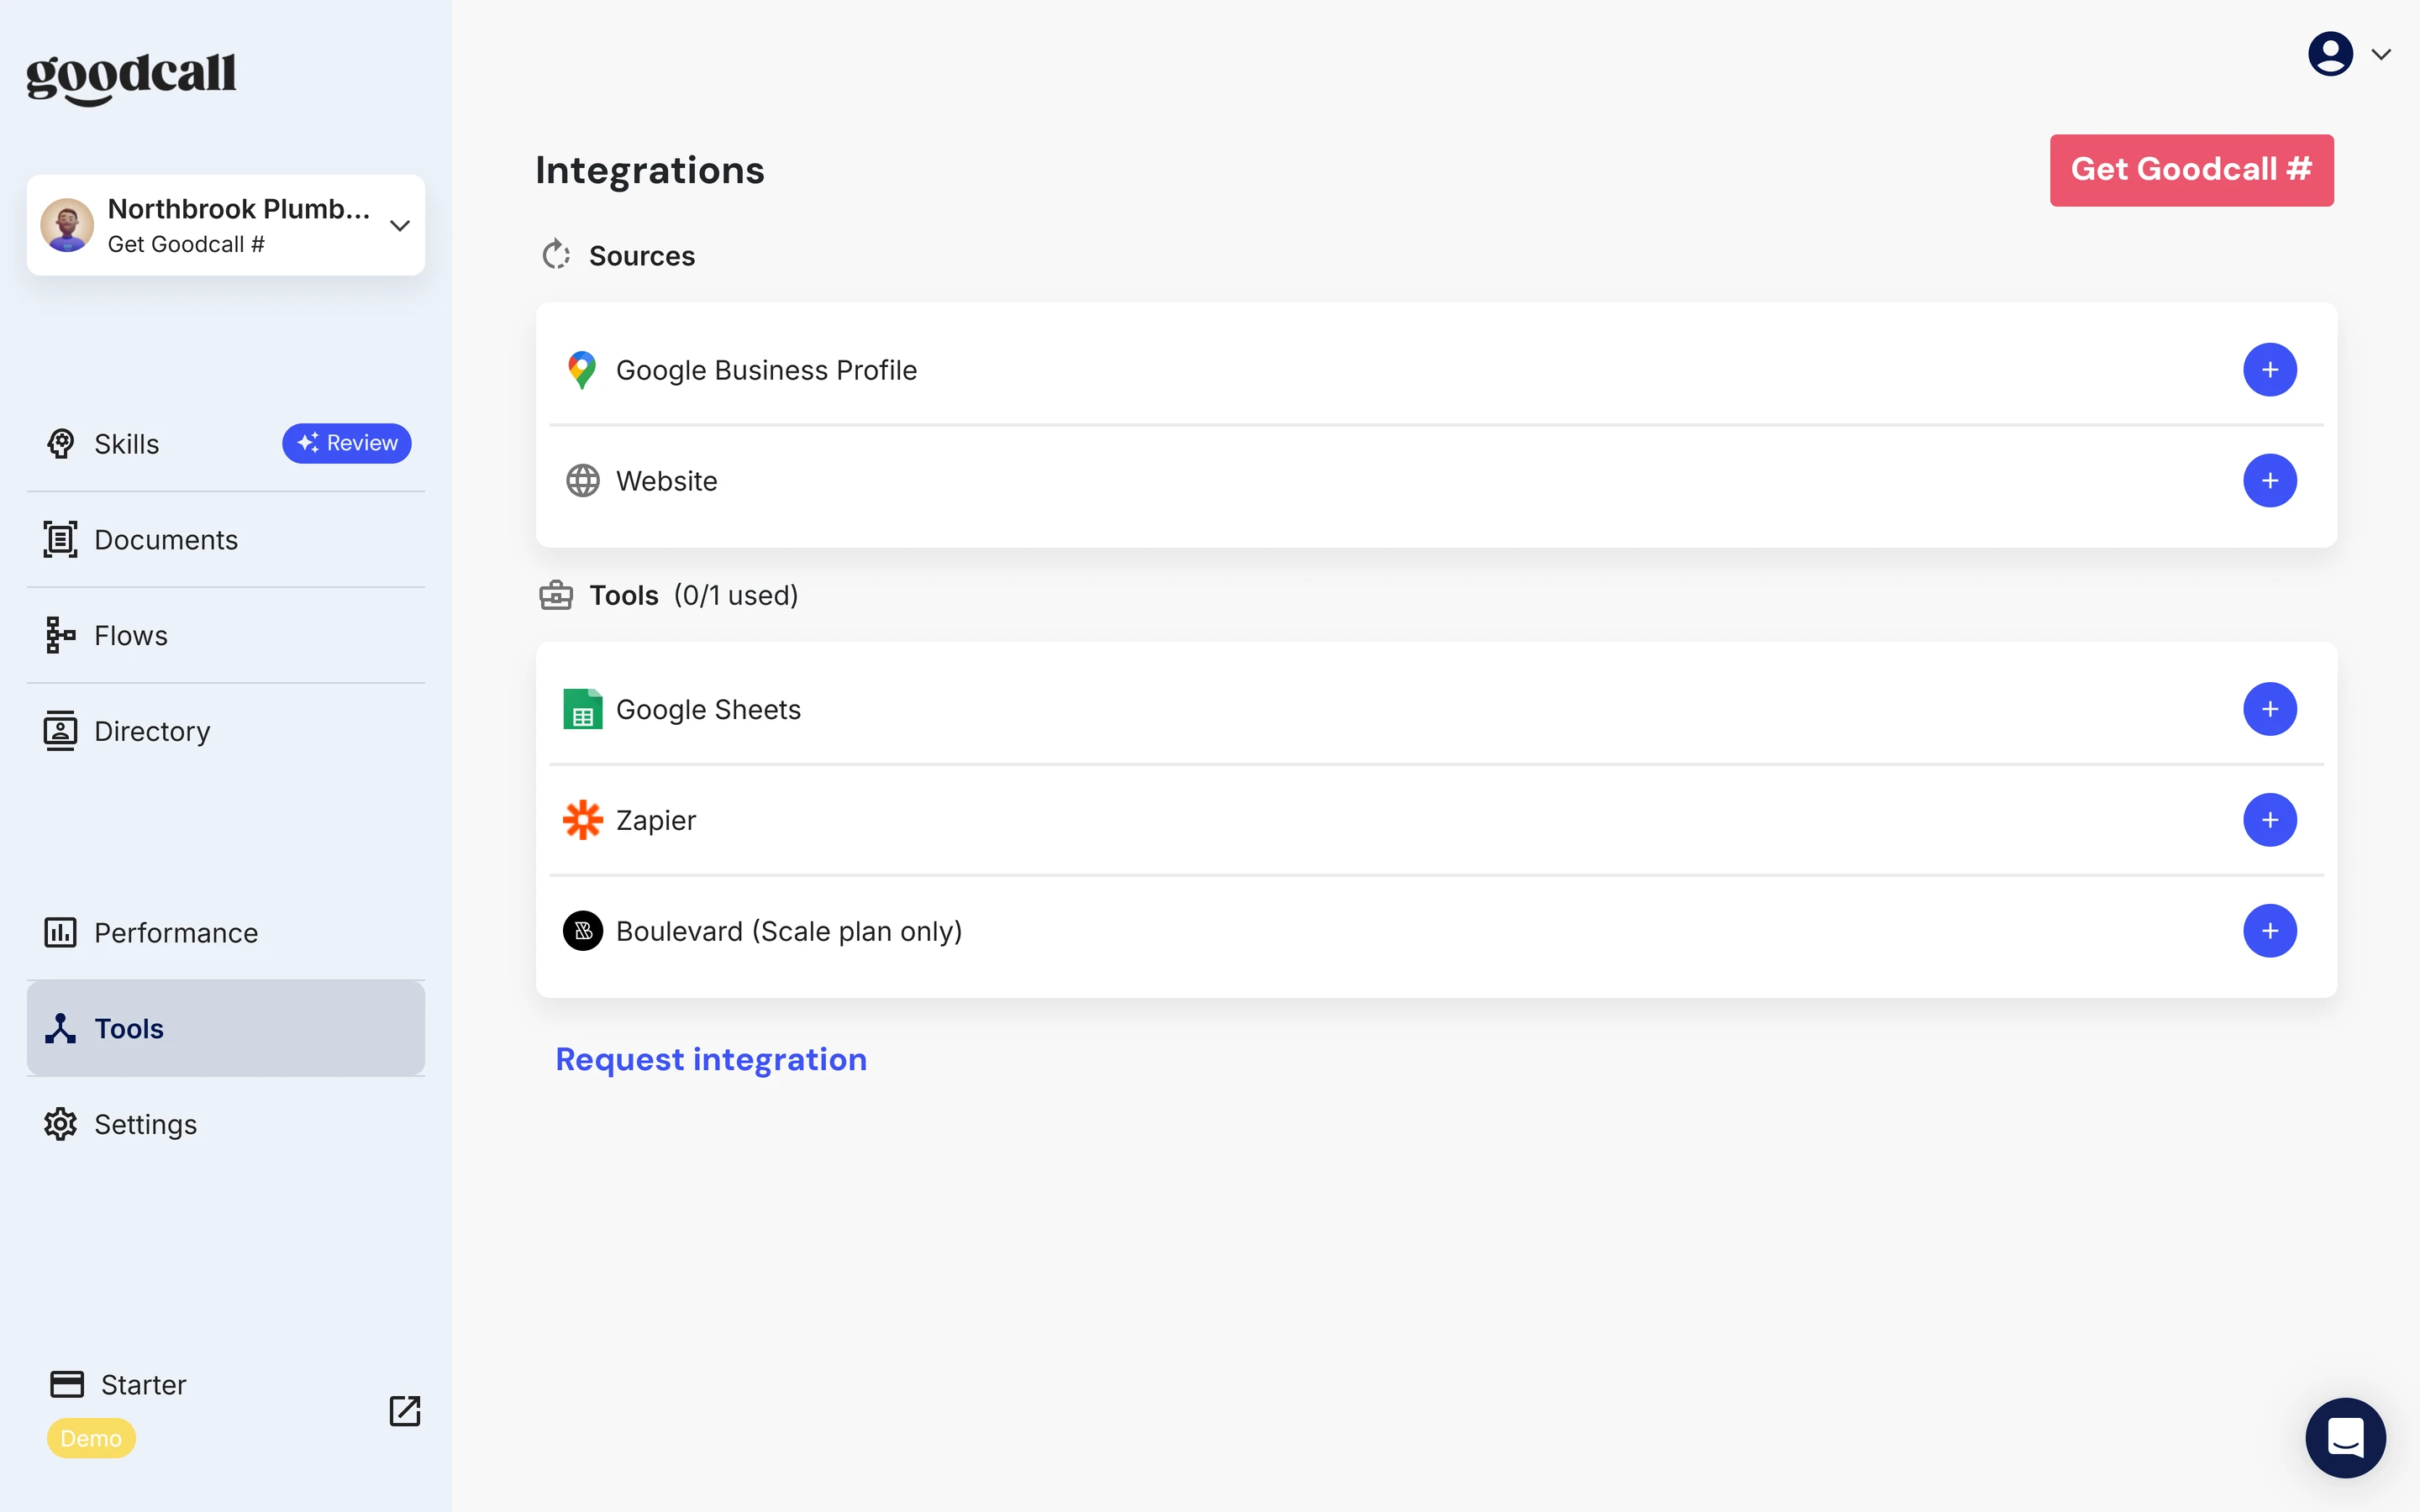Image resolution: width=2420 pixels, height=1512 pixels.
Task: Go to Flows in the sidebar
Action: click(226, 635)
